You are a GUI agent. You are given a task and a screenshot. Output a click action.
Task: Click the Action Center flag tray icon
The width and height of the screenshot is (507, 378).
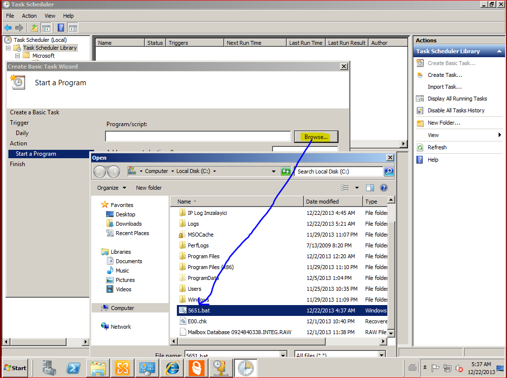[x=436, y=368]
